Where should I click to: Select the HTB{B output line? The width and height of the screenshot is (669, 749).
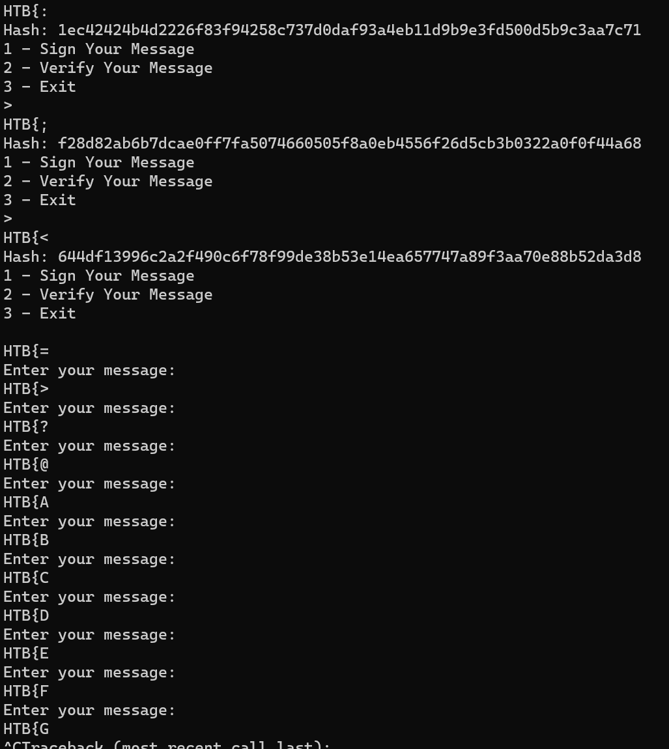tap(26, 540)
